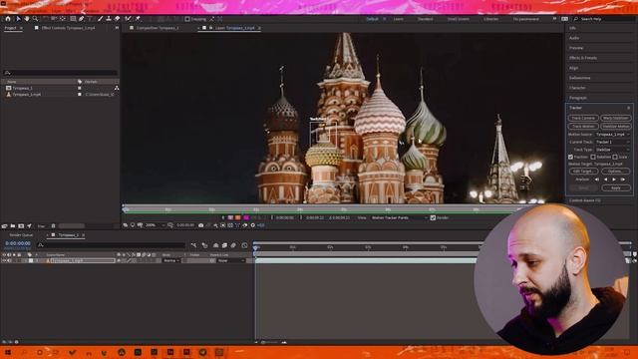Select the Brush tool
Viewport: 638px width, 359px height.
click(100, 19)
